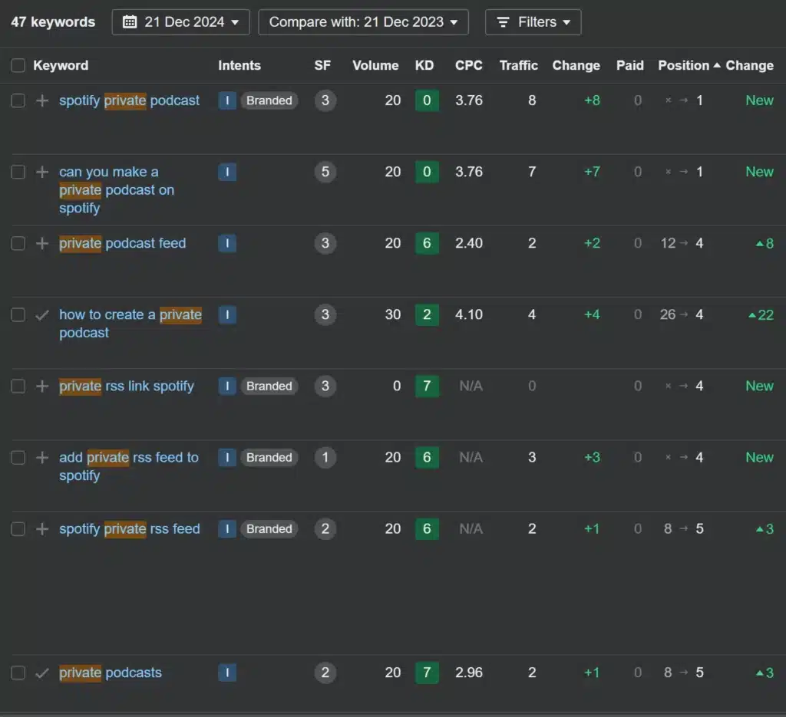Click the Branded badge next to 'spotify private rss feed'
The image size is (786, 717).
click(269, 528)
